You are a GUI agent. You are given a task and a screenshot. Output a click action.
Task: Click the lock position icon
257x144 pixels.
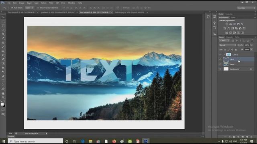232,50
